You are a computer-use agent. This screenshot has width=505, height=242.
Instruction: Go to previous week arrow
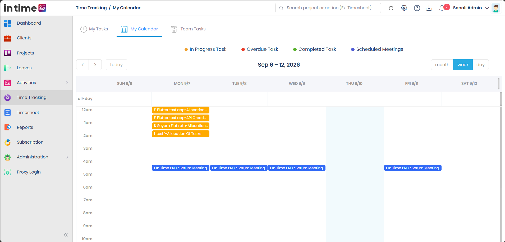point(83,65)
